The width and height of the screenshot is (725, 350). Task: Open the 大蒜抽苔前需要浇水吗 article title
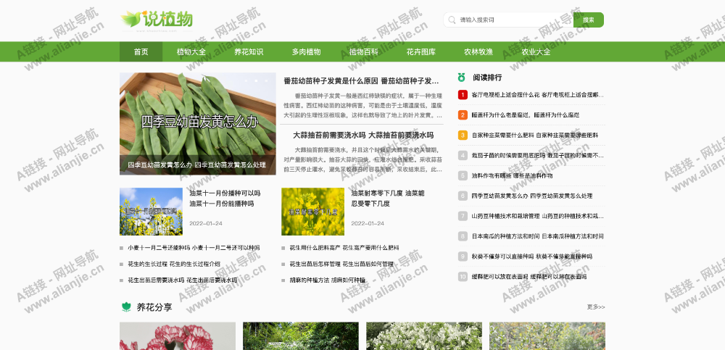(x=363, y=135)
